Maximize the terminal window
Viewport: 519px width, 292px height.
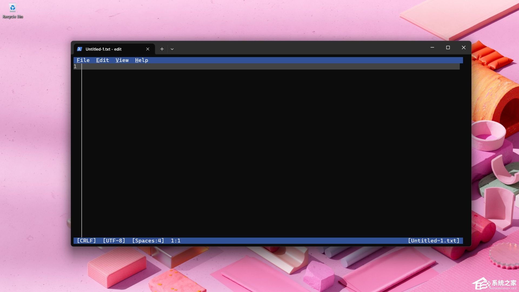click(x=448, y=48)
